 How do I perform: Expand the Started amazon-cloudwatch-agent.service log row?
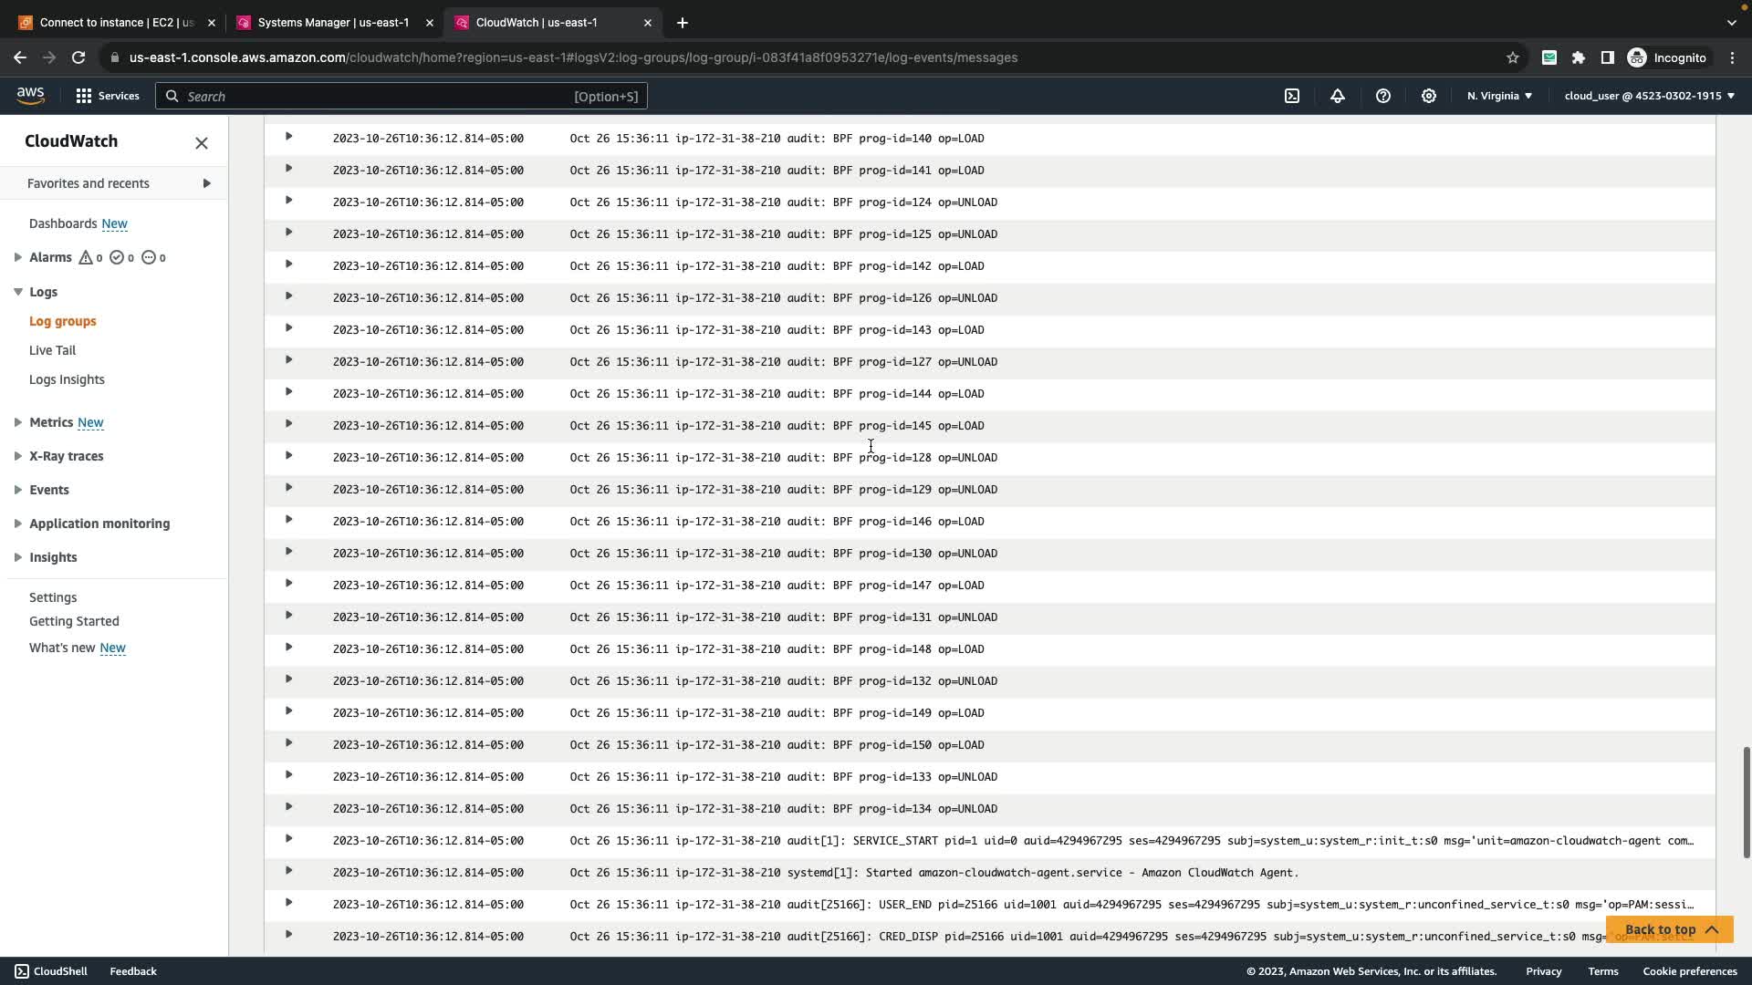pyautogui.click(x=288, y=871)
